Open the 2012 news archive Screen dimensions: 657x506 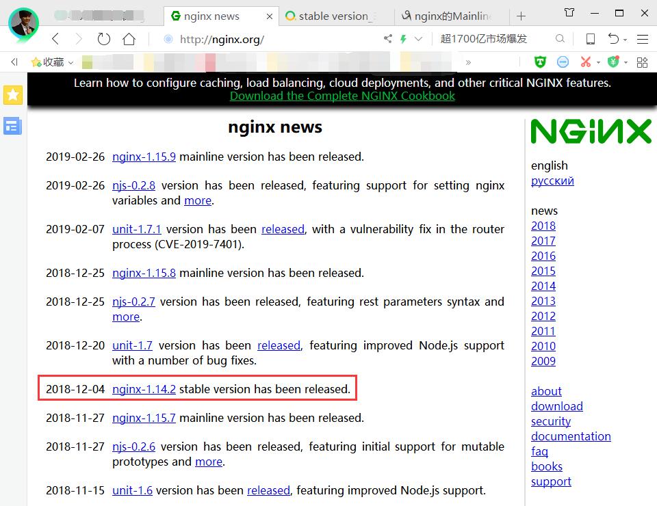[x=543, y=317]
